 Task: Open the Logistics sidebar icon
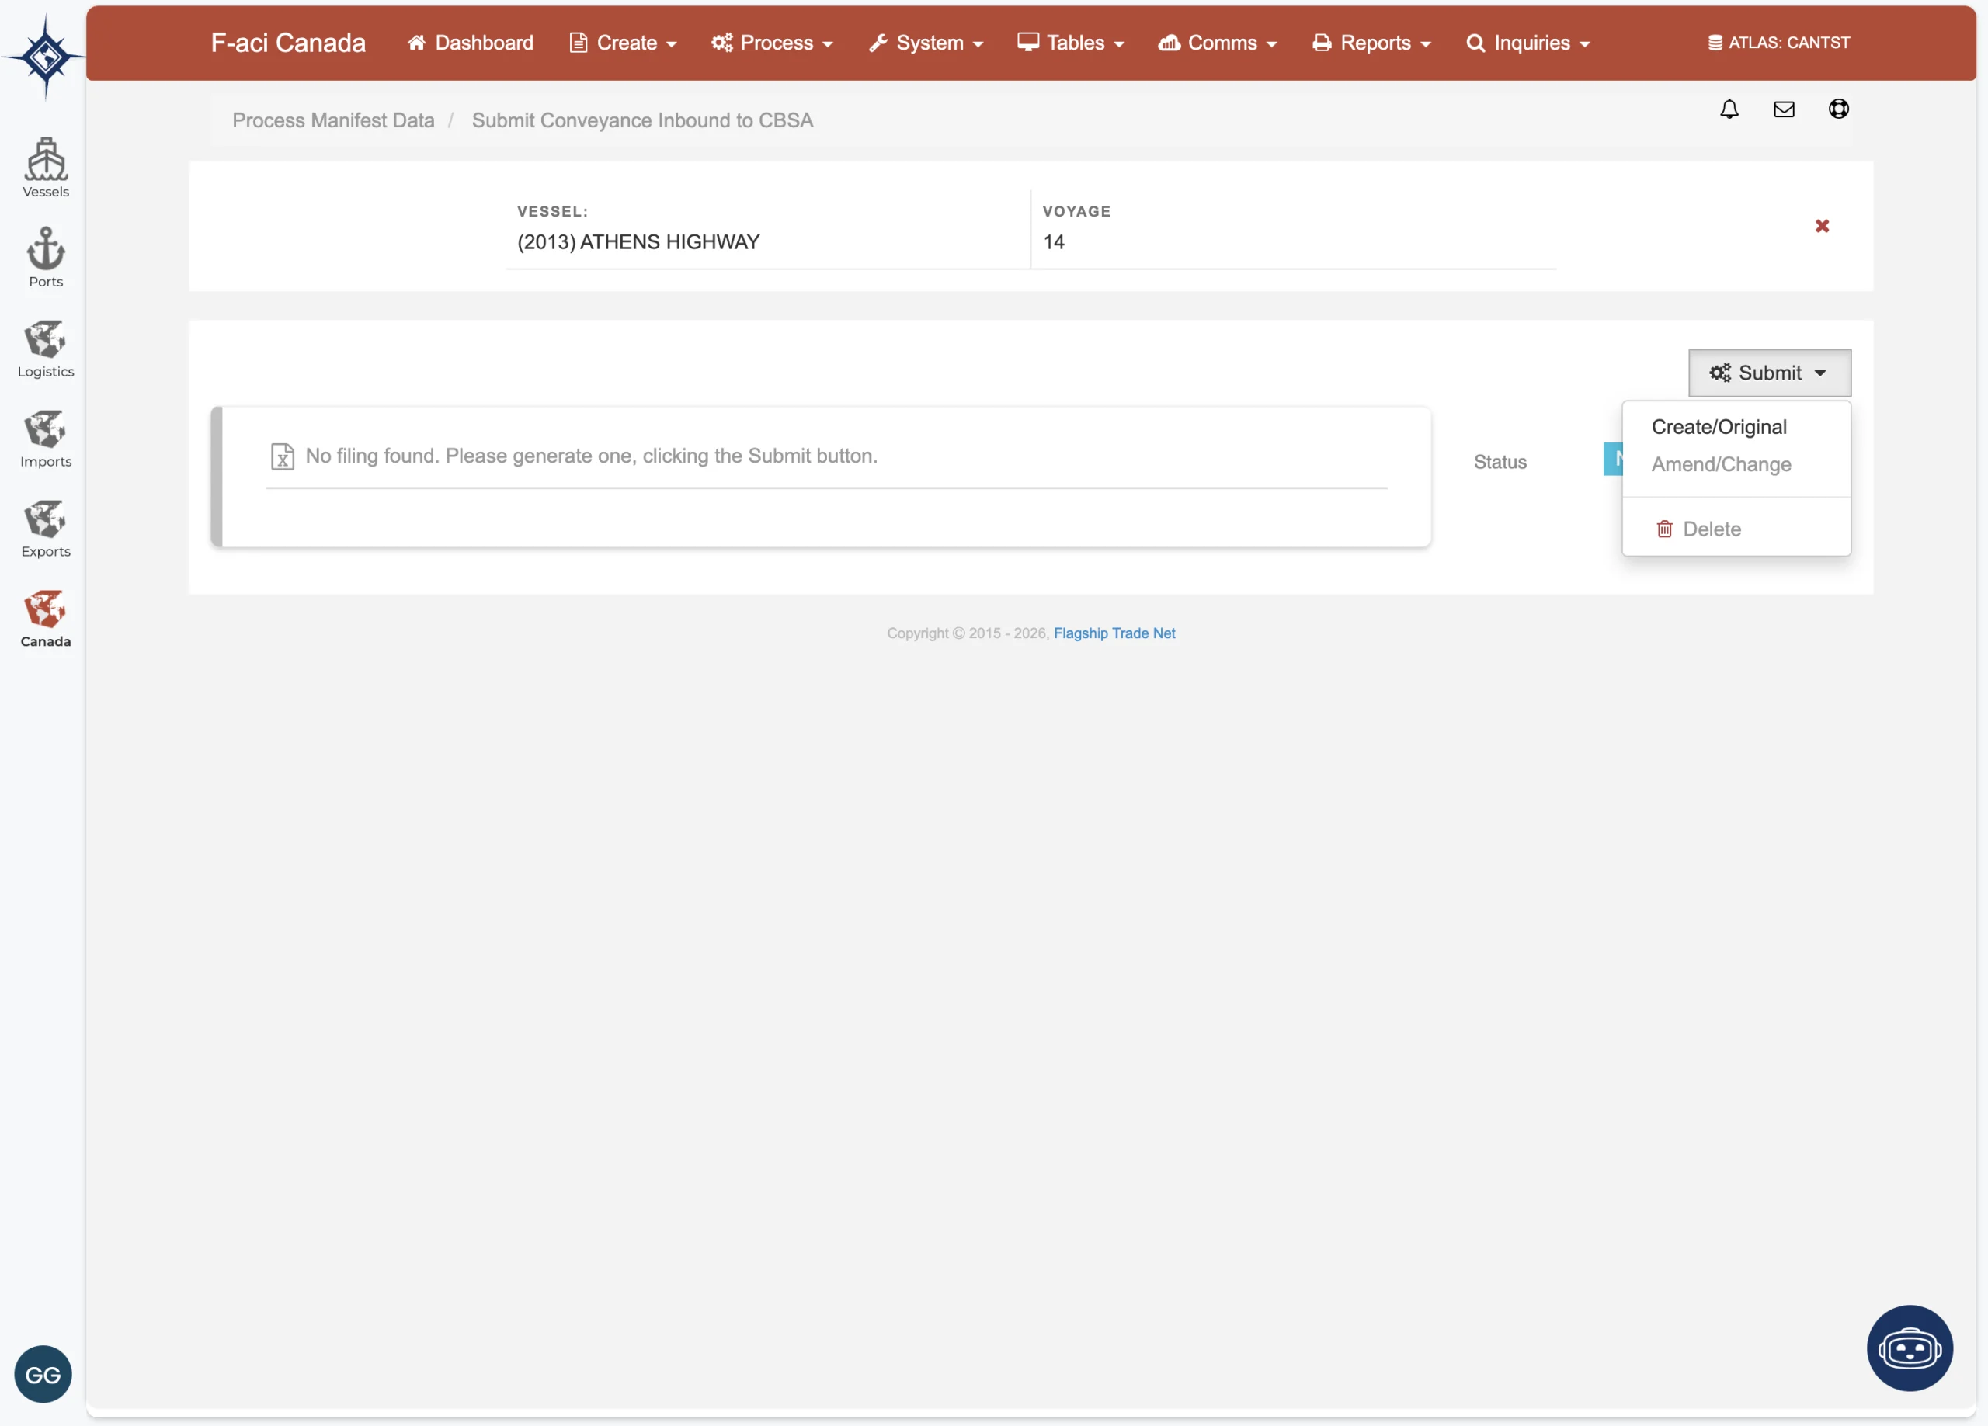pos(46,347)
